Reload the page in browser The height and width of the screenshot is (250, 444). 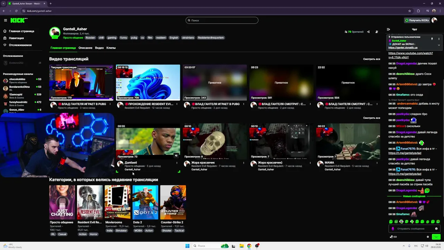(16, 11)
